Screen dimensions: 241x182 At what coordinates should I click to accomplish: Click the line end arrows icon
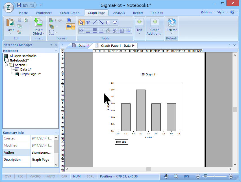coord(101,31)
